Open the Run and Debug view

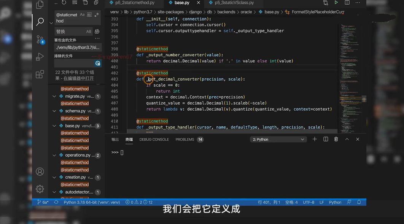(x=40, y=57)
